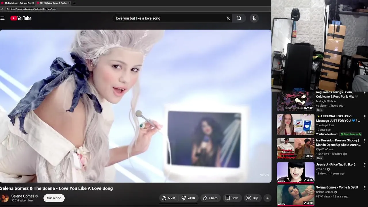
Task: Reload the page in the browser
Action: pyautogui.click(x=2, y=9)
